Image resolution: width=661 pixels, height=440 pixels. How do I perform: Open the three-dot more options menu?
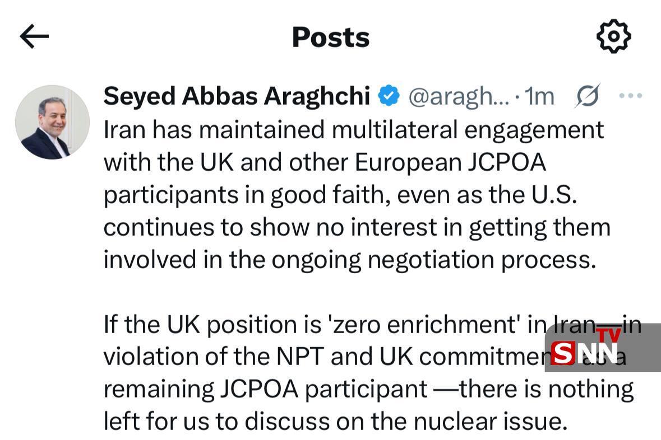(x=630, y=96)
